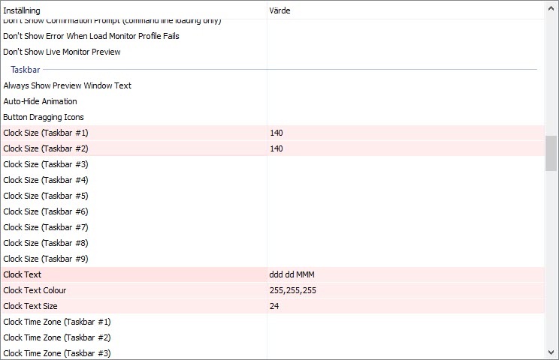Click the Värde column header
The width and height of the screenshot is (559, 360).
[x=279, y=10]
